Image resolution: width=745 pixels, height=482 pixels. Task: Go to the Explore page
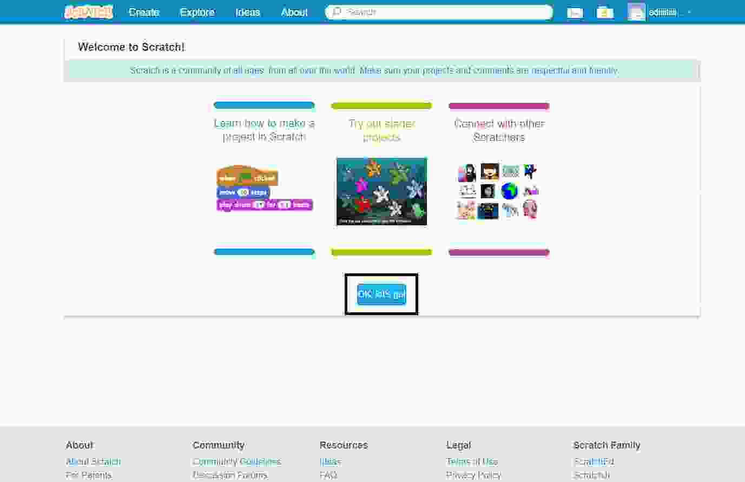197,12
